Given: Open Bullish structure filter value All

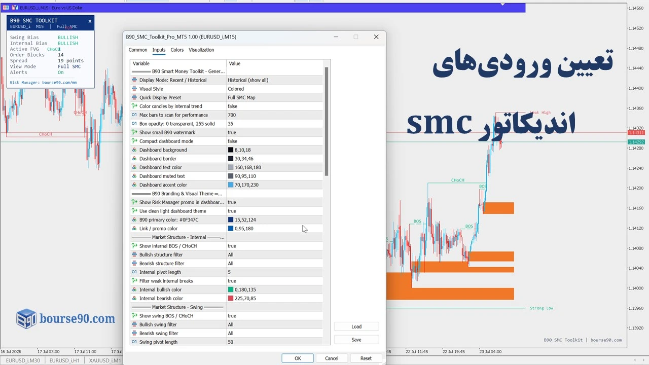Looking at the screenshot, I should pos(274,254).
